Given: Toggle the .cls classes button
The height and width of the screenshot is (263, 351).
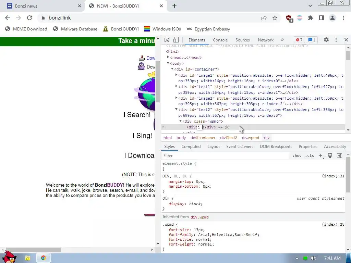Looking at the screenshot, I should click(x=310, y=156).
